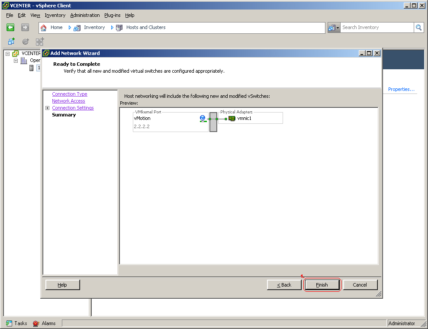This screenshot has height=329, width=428.
Task: Click the Home icon in breadcrumb bar
Action: pyautogui.click(x=44, y=28)
